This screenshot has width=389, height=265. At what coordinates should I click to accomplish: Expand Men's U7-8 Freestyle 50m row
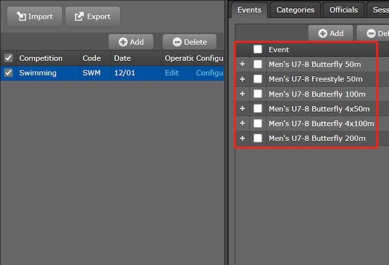[x=242, y=79]
